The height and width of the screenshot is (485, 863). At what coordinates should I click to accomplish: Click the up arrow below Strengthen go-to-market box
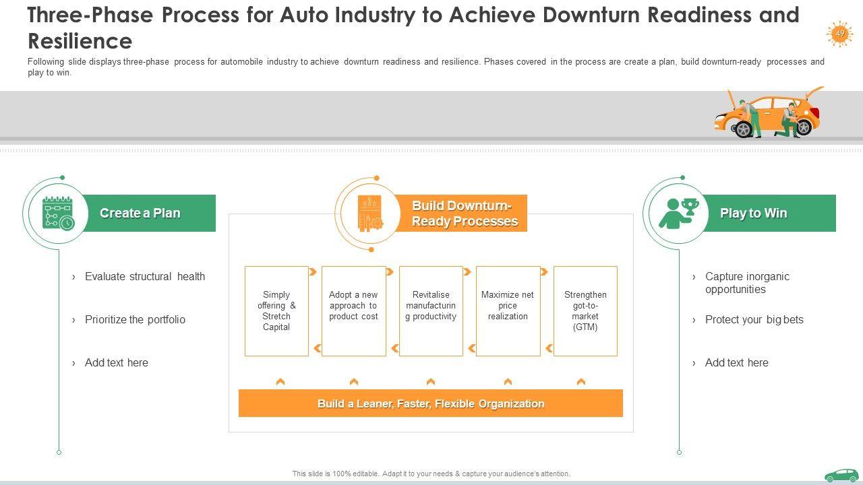581,382
